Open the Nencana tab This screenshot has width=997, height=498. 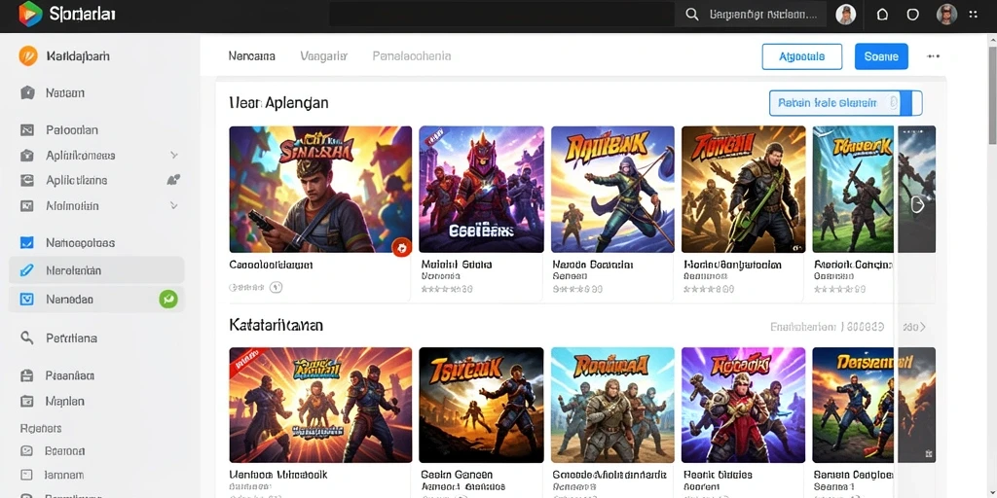(x=252, y=55)
